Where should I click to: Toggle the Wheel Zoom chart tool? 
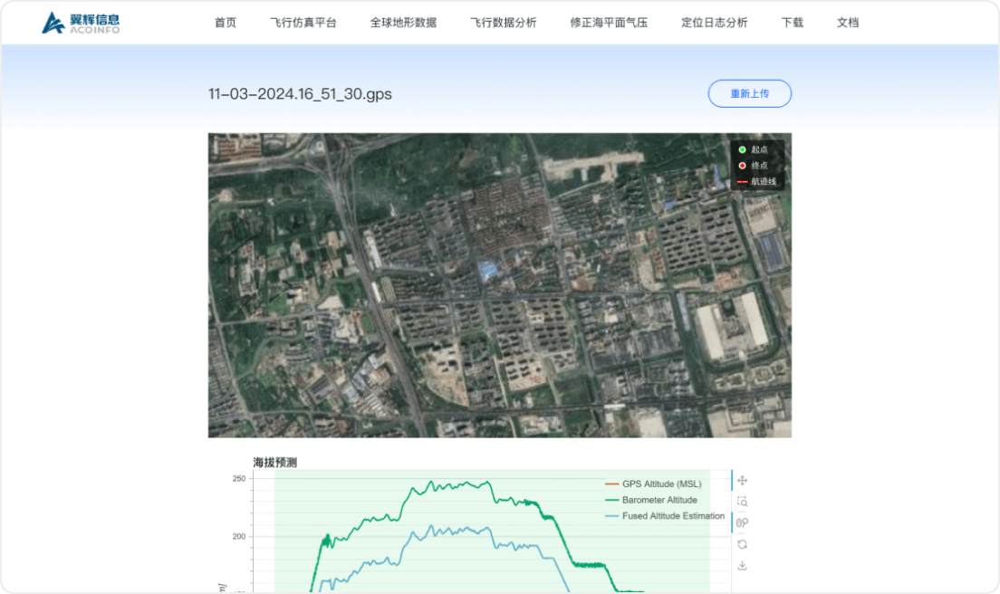pyautogui.click(x=743, y=522)
